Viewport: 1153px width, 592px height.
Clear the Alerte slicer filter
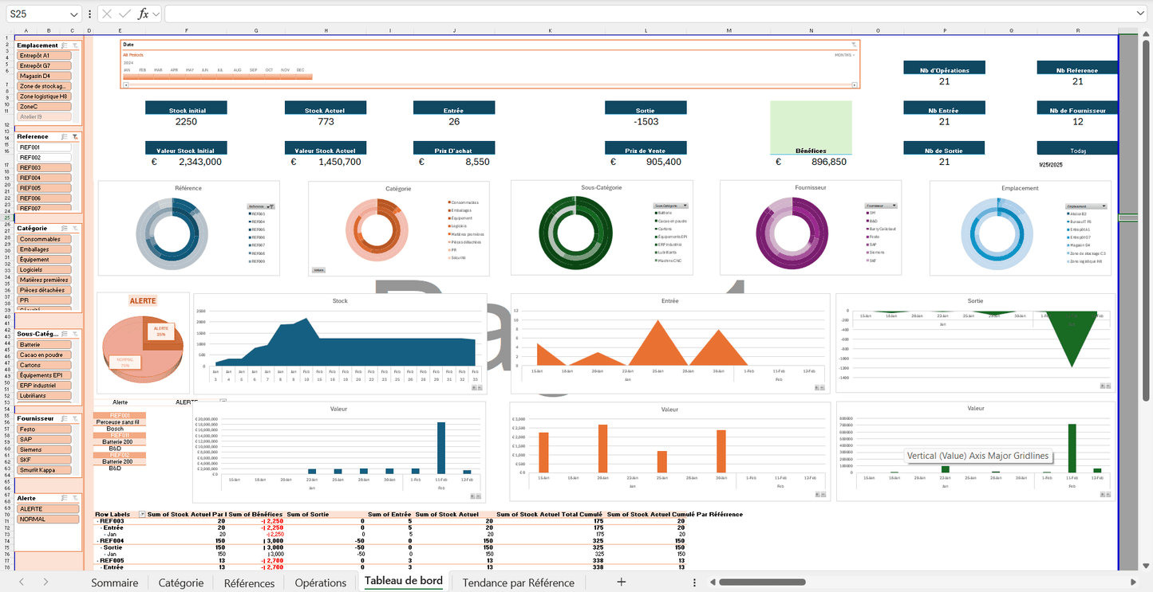coord(75,497)
